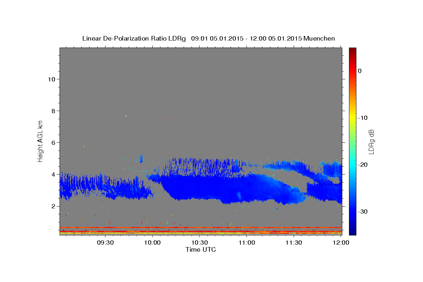Select the 09:30 time tick label
This screenshot has width=423, height=282.
(x=105, y=243)
